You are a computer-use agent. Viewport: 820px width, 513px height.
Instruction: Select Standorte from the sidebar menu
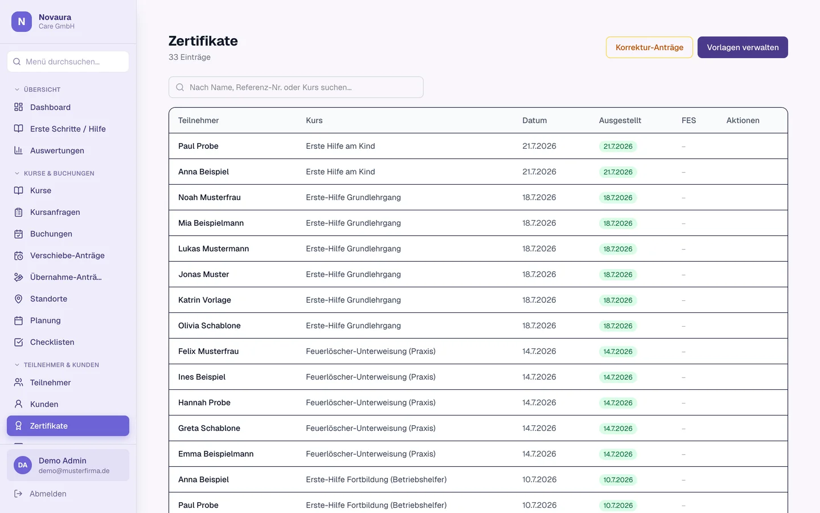pos(68,299)
